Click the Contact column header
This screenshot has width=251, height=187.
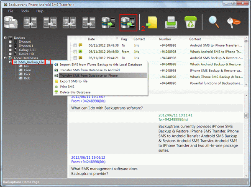click(x=139, y=39)
